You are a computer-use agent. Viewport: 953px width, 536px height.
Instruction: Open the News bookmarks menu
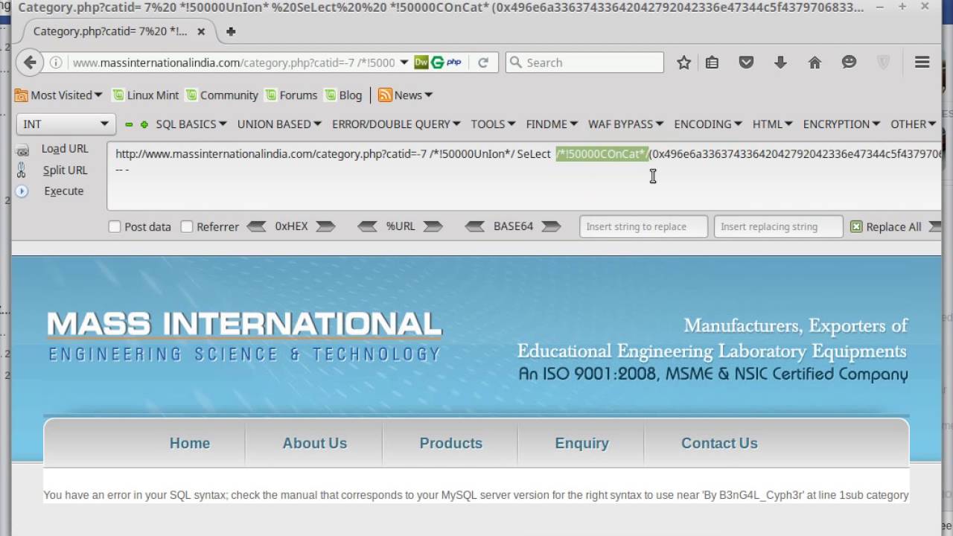click(406, 95)
